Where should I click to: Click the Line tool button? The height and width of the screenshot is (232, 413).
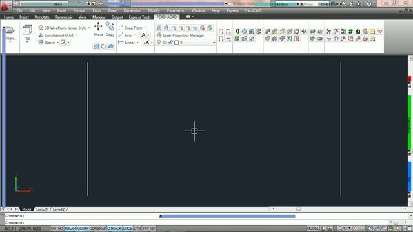(125, 35)
